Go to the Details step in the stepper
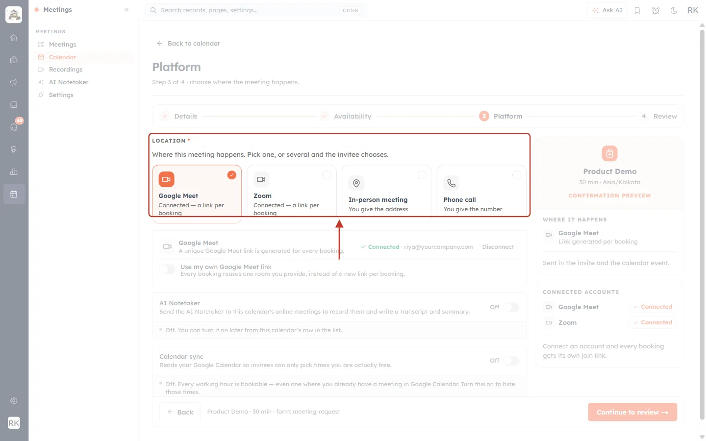 (x=179, y=116)
